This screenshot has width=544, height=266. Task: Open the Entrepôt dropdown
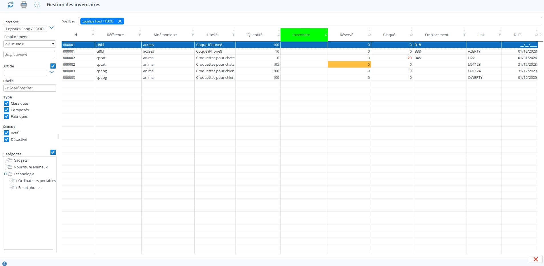pos(52,28)
